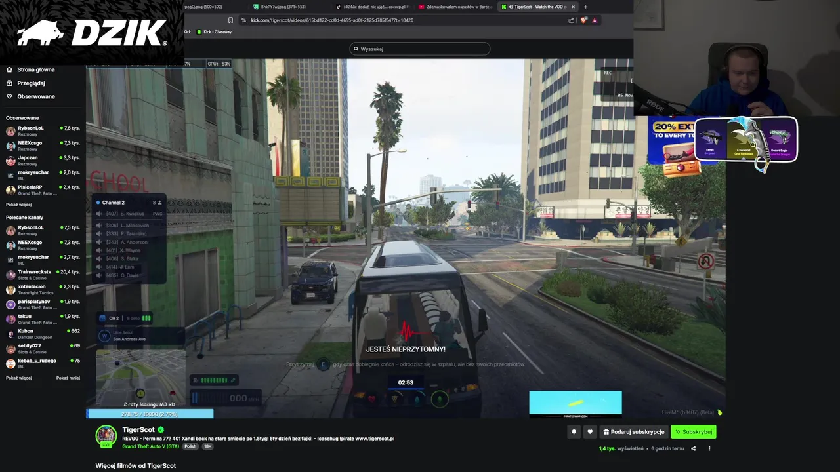Open TigerScot profile avatar below video
The image size is (840, 472).
pyautogui.click(x=106, y=436)
